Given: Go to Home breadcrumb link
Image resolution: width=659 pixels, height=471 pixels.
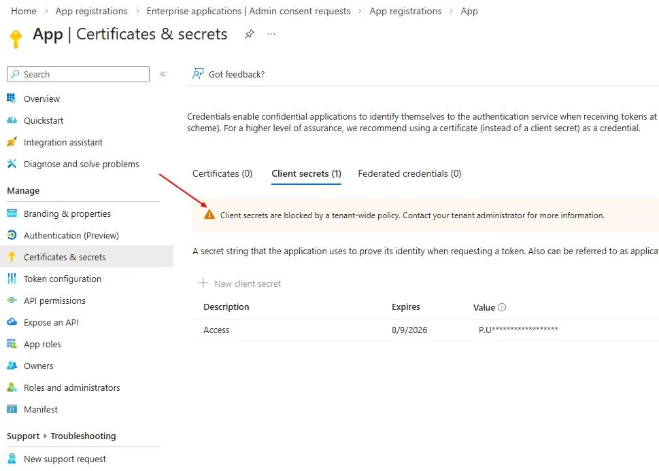Looking at the screenshot, I should (24, 11).
